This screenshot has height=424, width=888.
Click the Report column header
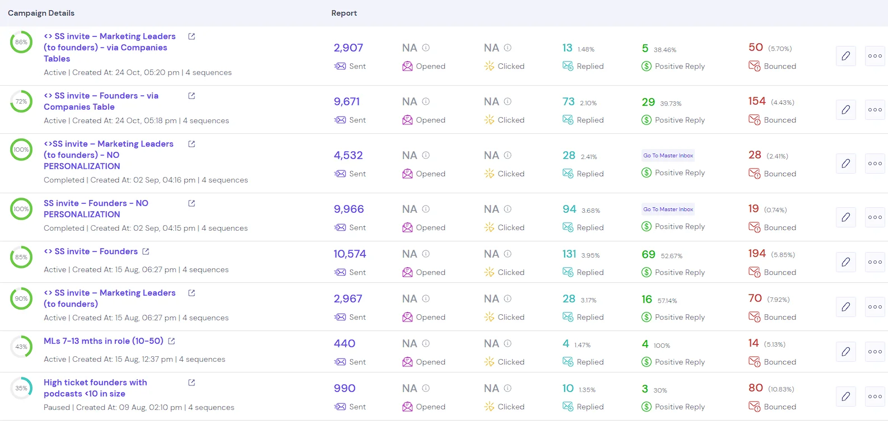point(344,13)
